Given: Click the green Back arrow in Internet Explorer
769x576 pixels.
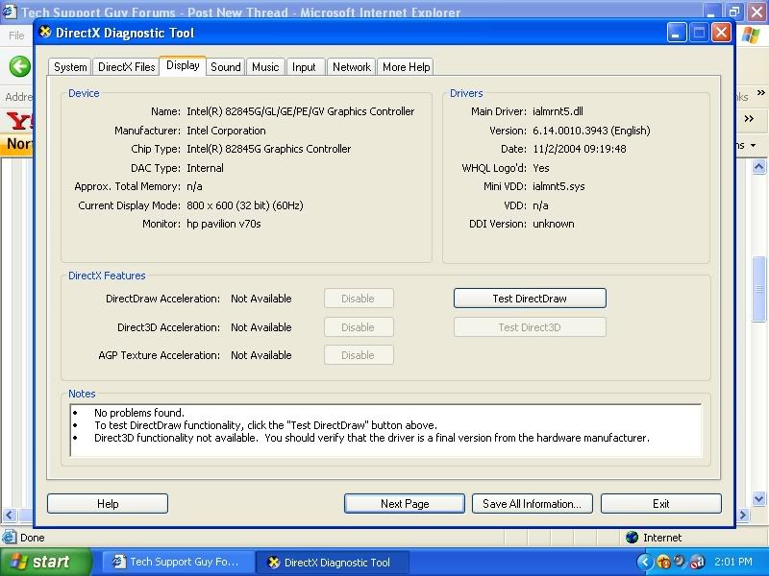Looking at the screenshot, I should click(19, 66).
